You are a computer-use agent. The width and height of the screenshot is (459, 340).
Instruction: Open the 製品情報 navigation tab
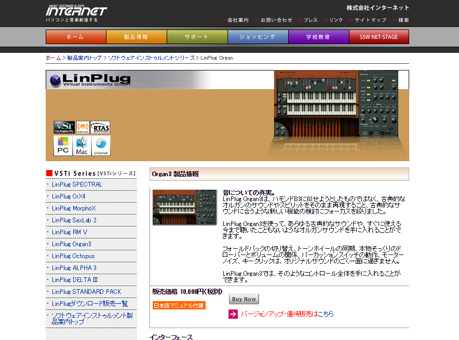(x=137, y=37)
